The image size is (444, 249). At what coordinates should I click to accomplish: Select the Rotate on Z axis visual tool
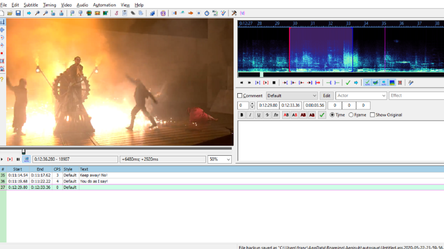pyautogui.click(x=2, y=37)
